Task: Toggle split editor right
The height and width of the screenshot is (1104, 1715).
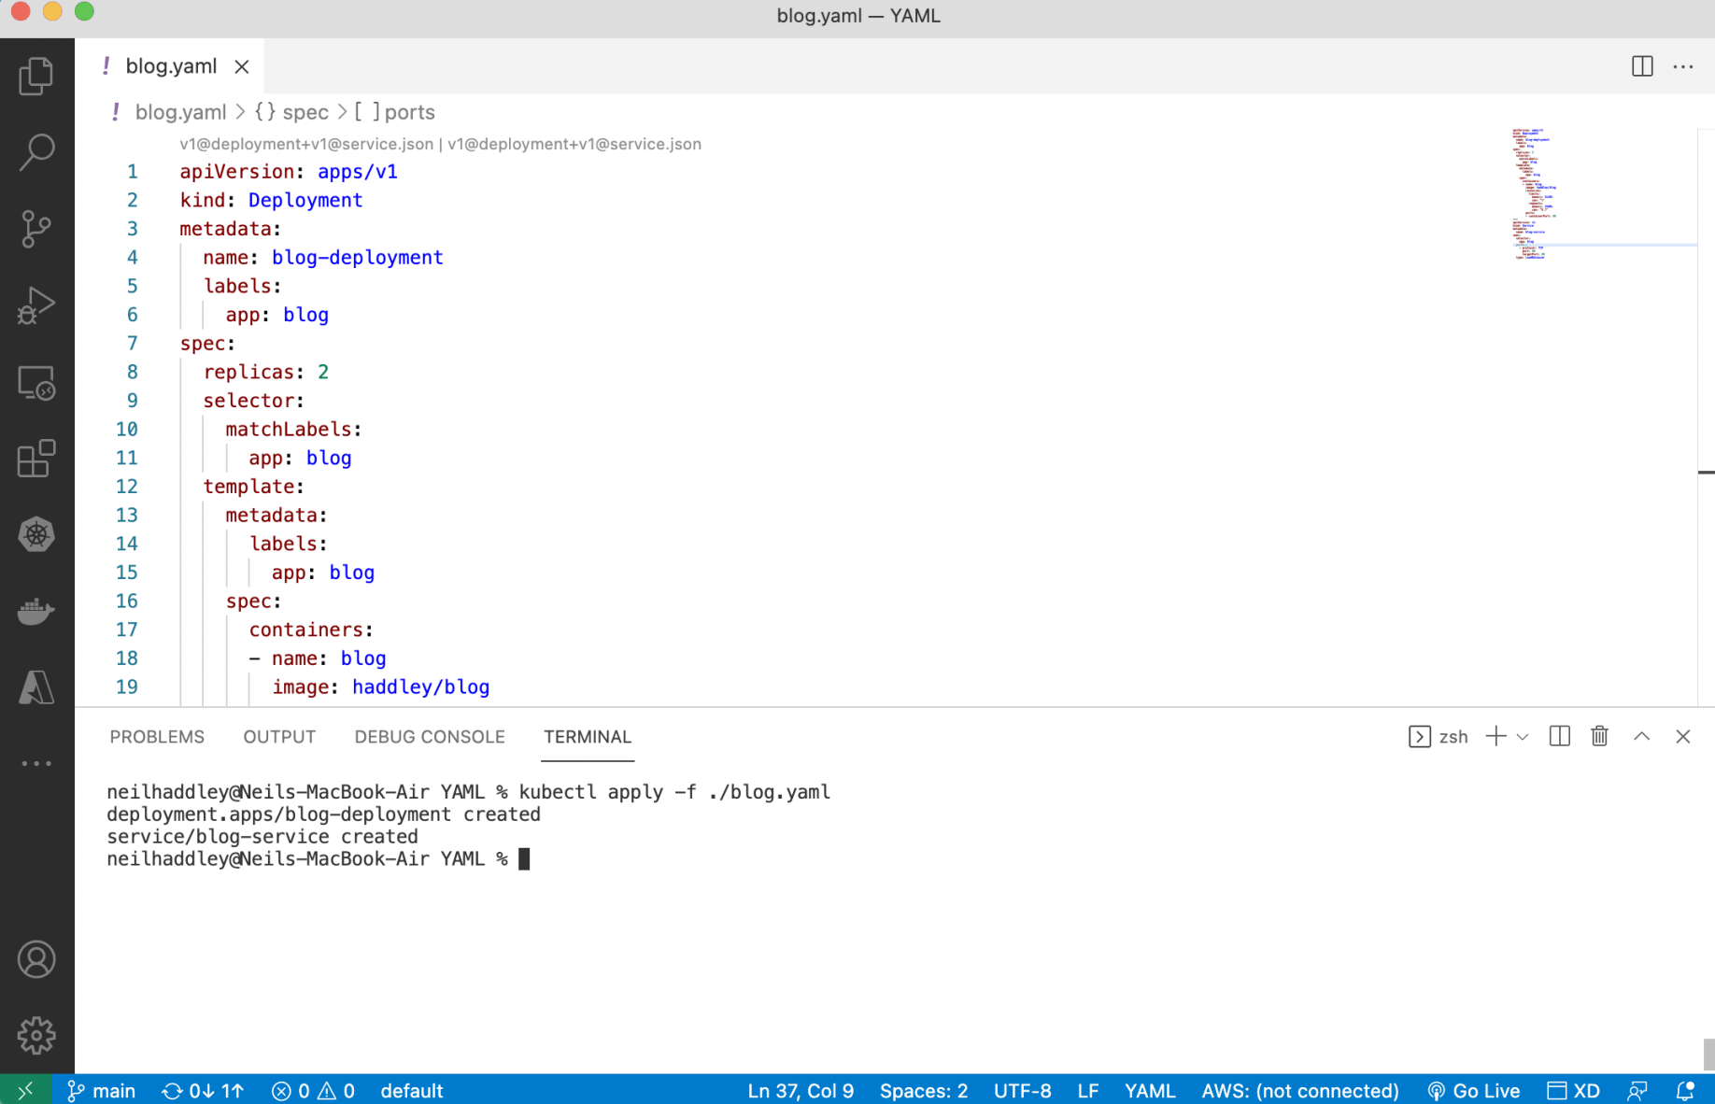Action: 1641,66
